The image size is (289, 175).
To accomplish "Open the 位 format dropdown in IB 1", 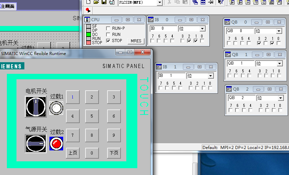I will point(210,76).
